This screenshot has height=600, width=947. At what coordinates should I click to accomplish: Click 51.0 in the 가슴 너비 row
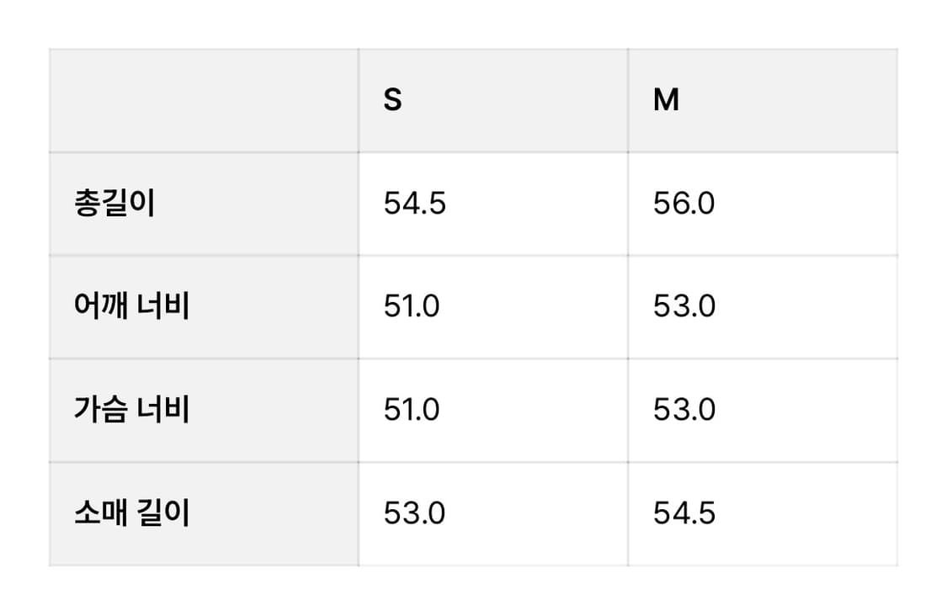click(x=412, y=411)
